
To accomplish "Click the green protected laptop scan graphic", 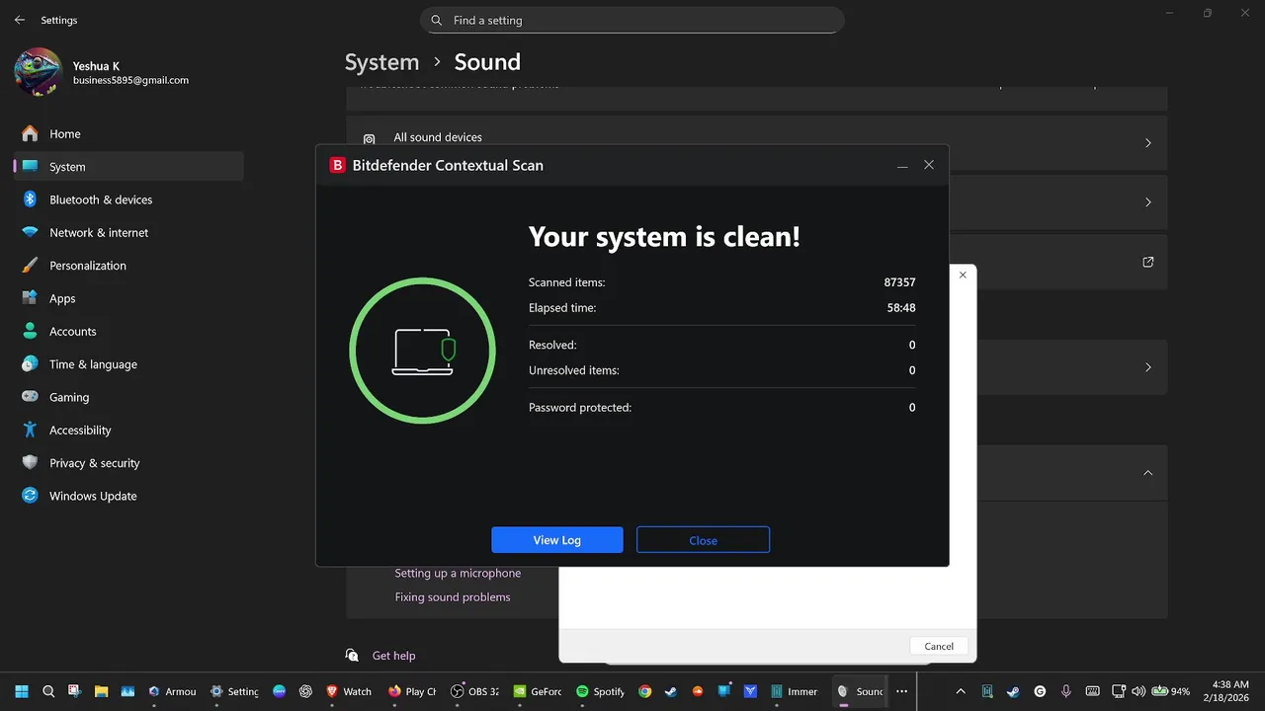I will pyautogui.click(x=423, y=351).
